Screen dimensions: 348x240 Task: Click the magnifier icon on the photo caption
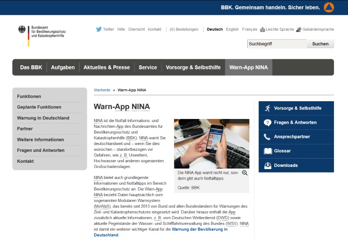[245, 173]
